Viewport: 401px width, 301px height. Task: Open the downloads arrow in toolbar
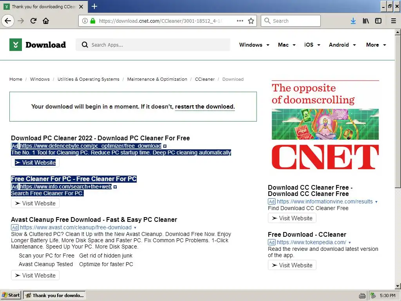[x=353, y=21]
